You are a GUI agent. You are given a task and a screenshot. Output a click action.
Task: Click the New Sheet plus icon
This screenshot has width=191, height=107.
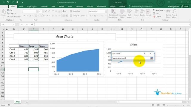pos(27,102)
